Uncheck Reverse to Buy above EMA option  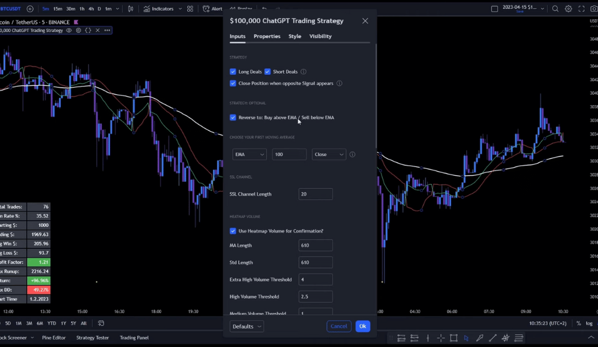(233, 117)
